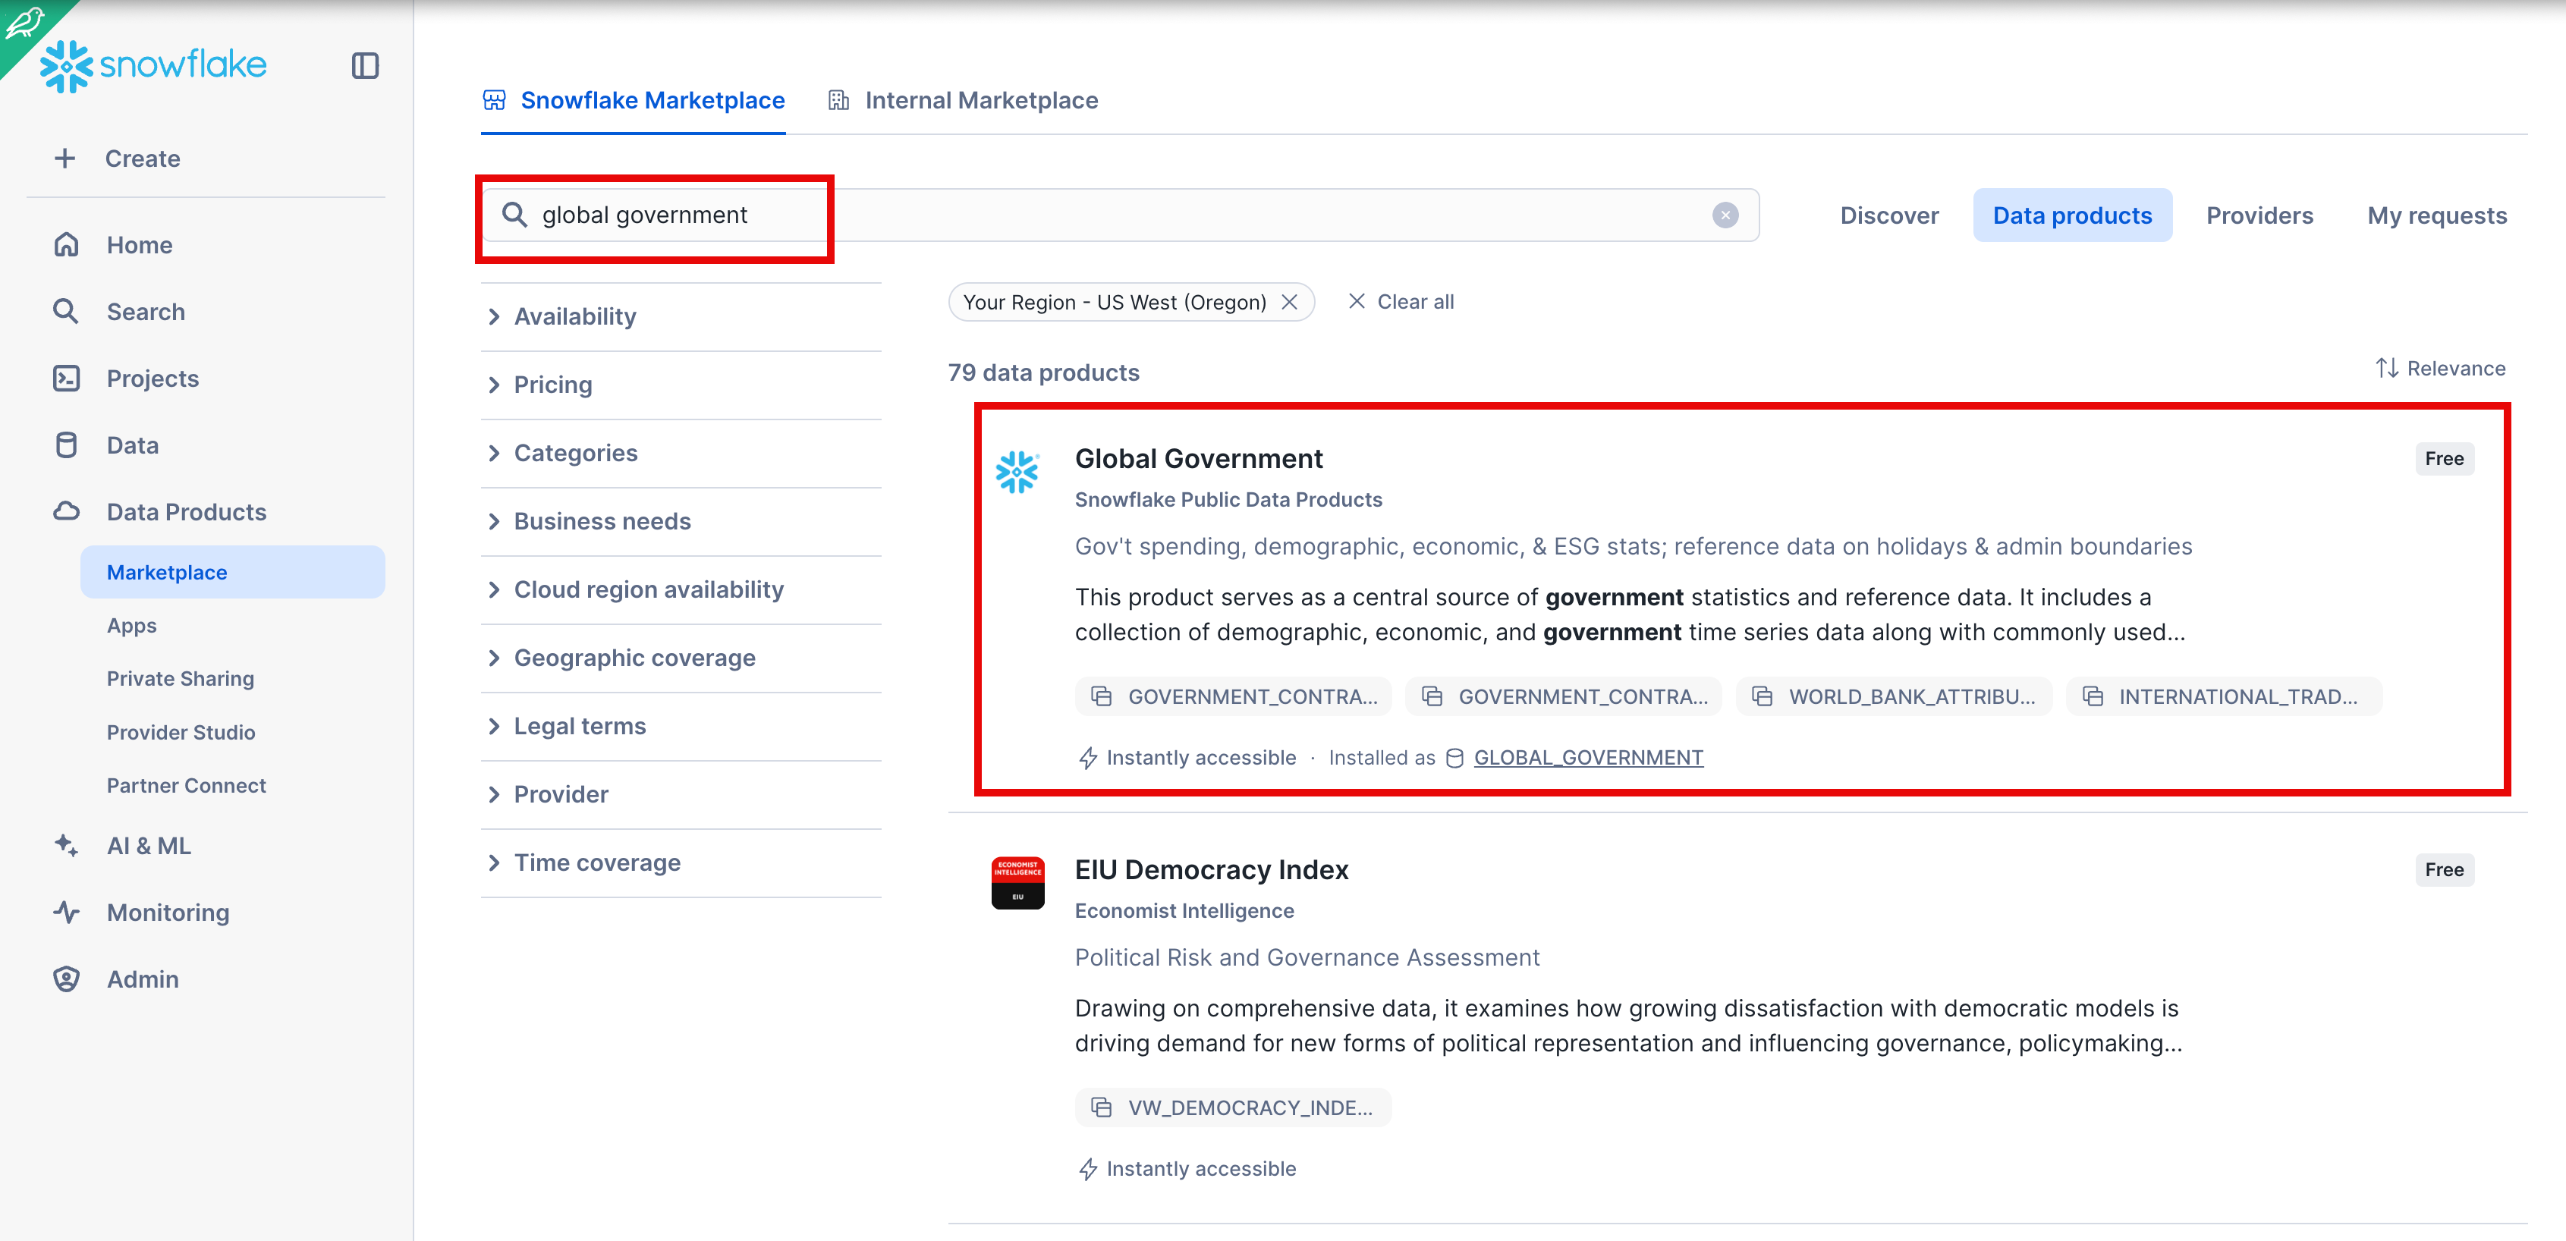
Task: Switch to the Internal Marketplace tab
Action: tap(962, 101)
